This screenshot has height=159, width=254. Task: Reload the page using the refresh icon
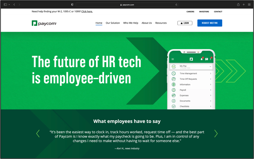tap(176, 5)
